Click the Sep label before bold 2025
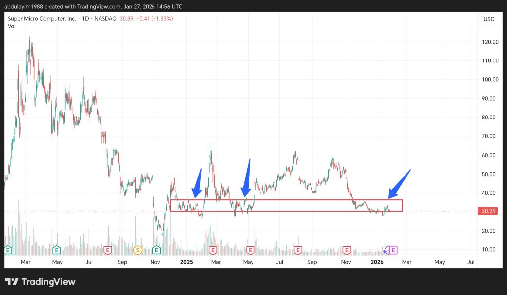Viewport: 507px width, 295px height. click(122, 262)
